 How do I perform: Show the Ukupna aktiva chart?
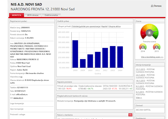[x=114, y=26]
